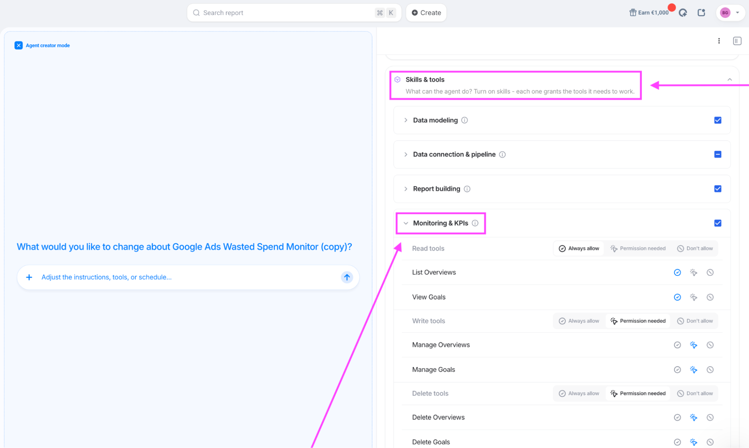Uncheck the Data modeling checkbox
This screenshot has height=448, width=749.
point(718,120)
